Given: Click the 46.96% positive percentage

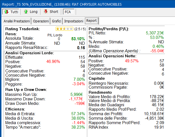Looking at the screenshot, I should pyautogui.click(x=53, y=62).
